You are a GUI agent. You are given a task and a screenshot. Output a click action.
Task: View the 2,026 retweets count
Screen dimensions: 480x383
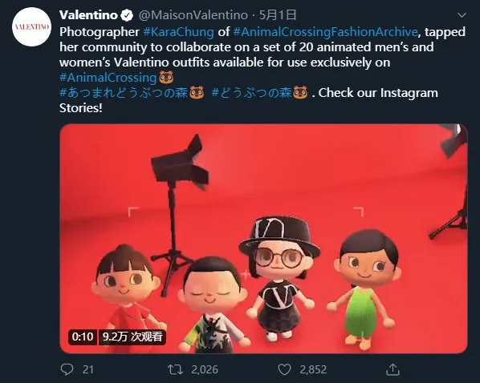click(205, 369)
